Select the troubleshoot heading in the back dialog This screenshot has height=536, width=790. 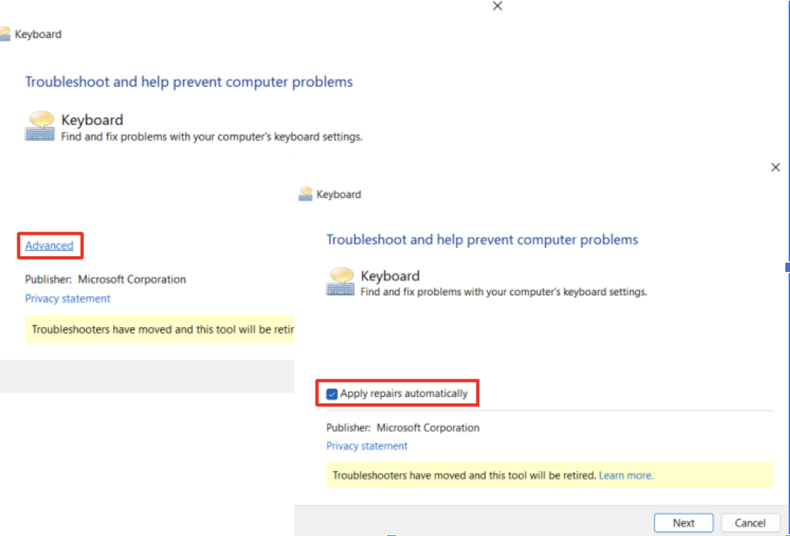pyautogui.click(x=189, y=81)
